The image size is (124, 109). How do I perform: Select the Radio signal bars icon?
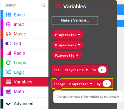[x=8, y=53]
